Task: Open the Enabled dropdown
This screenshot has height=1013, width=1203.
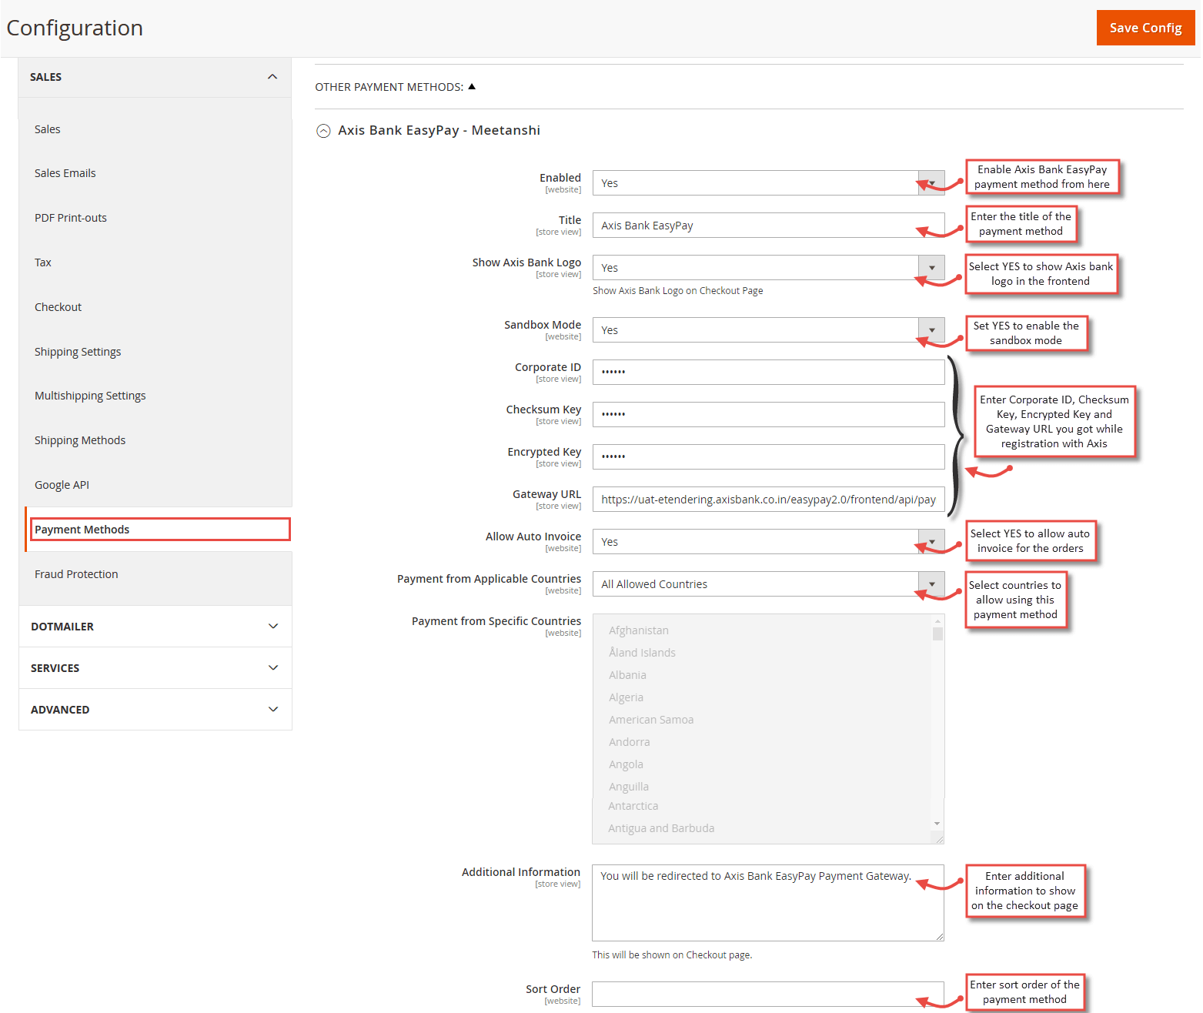Action: click(x=931, y=182)
